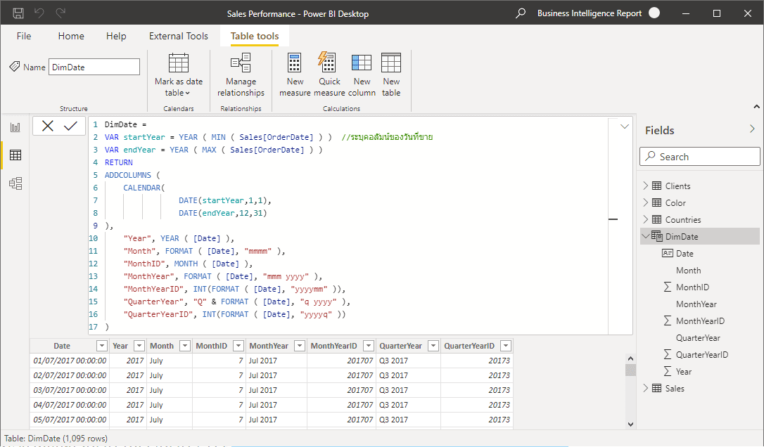Collapse the DimDate table in Fields pane

(647, 236)
